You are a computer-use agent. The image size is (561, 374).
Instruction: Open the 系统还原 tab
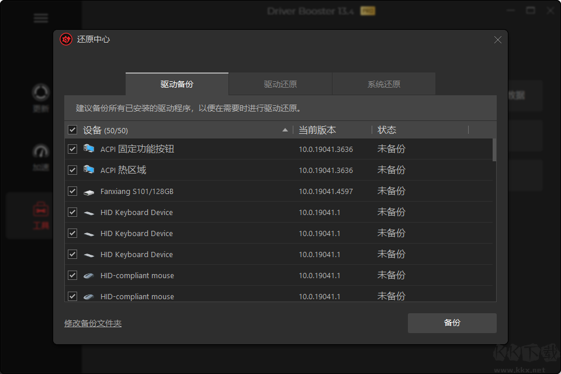coord(384,84)
